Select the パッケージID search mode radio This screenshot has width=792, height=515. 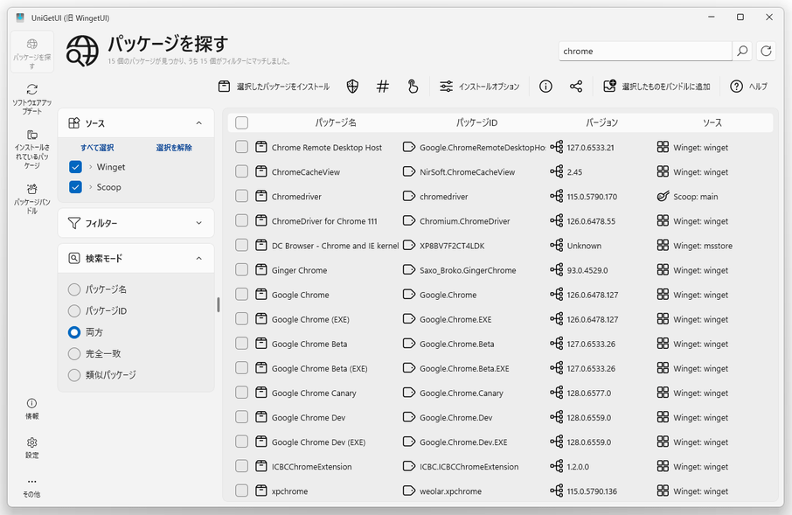point(74,310)
